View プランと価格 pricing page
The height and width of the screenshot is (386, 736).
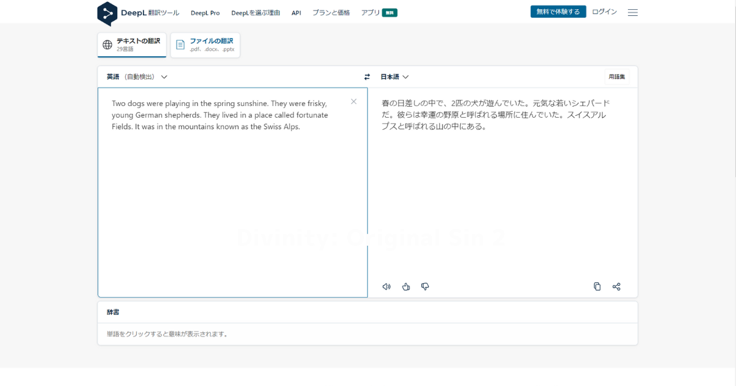click(x=331, y=12)
